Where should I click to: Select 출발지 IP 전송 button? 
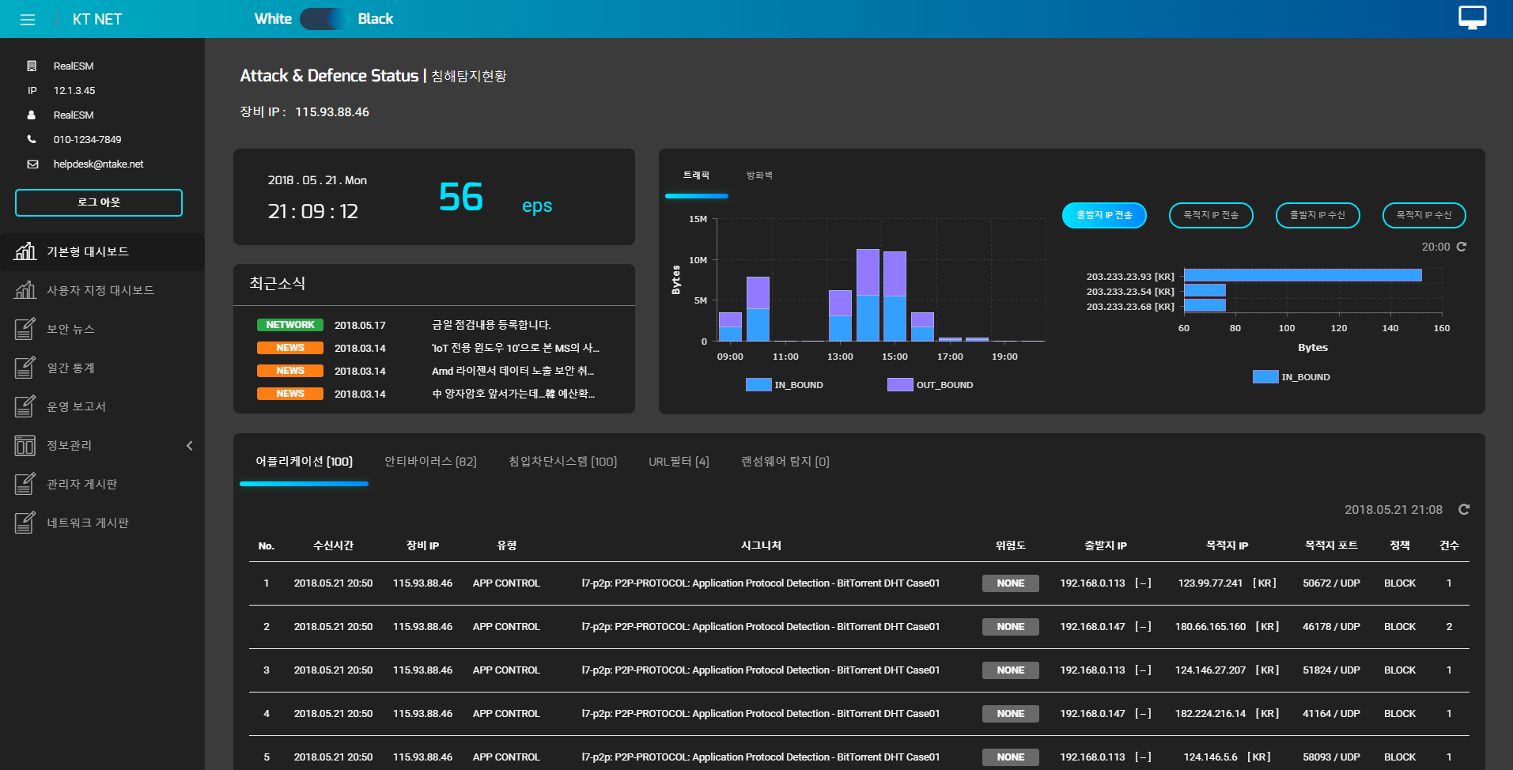[1104, 215]
